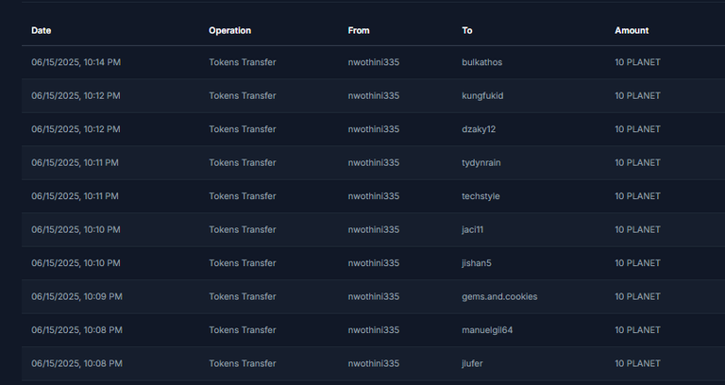Click the To column header
Image resolution: width=725 pixels, height=385 pixels.
pos(467,30)
